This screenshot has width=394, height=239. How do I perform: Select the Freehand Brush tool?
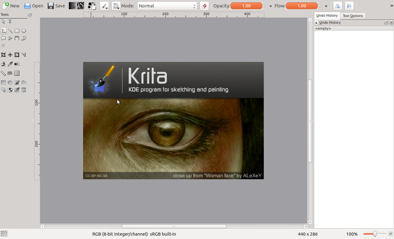pos(3,31)
